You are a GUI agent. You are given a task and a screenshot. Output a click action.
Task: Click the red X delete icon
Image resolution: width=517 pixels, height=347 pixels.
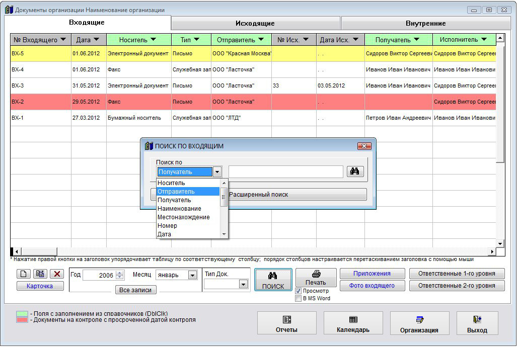point(56,274)
